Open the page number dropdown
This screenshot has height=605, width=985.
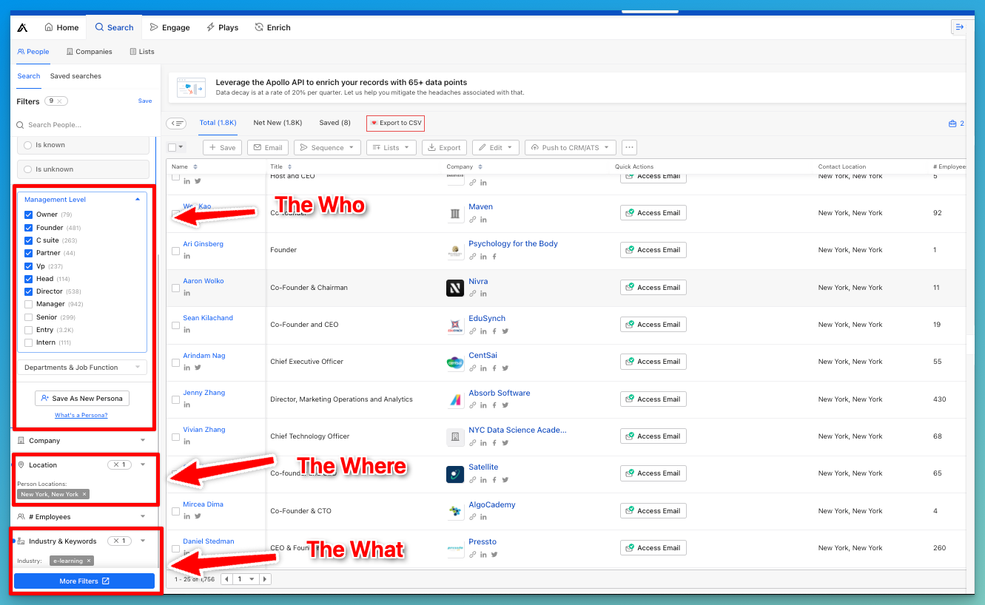[x=246, y=579]
